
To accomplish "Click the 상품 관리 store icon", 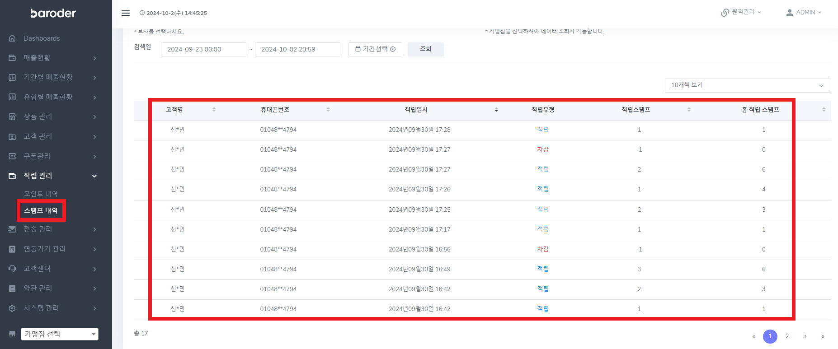I will pos(12,116).
